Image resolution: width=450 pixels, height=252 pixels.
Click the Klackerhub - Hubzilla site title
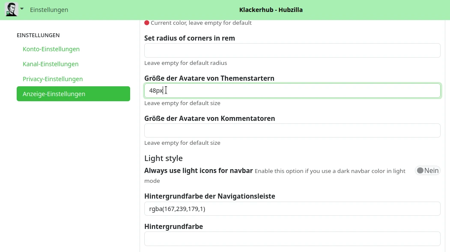pyautogui.click(x=271, y=10)
